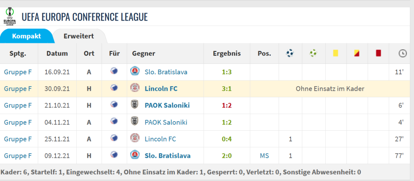The image size is (414, 181).
Task: Open the bold PAOK Saloniki team link
Action: (167, 105)
